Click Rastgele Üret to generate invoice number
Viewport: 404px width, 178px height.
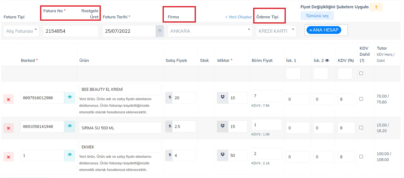click(x=90, y=14)
